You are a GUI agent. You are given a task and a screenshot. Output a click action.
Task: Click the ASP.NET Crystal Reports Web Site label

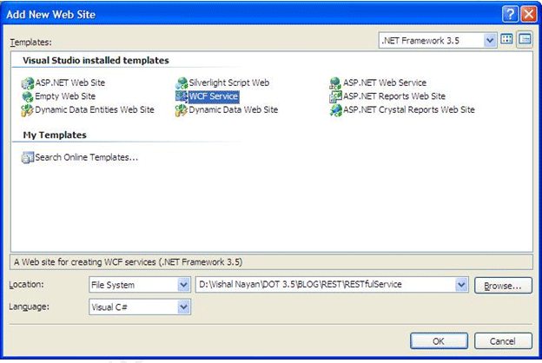coord(409,109)
